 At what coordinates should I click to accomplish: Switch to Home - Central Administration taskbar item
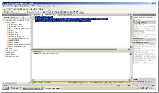tap(32, 88)
